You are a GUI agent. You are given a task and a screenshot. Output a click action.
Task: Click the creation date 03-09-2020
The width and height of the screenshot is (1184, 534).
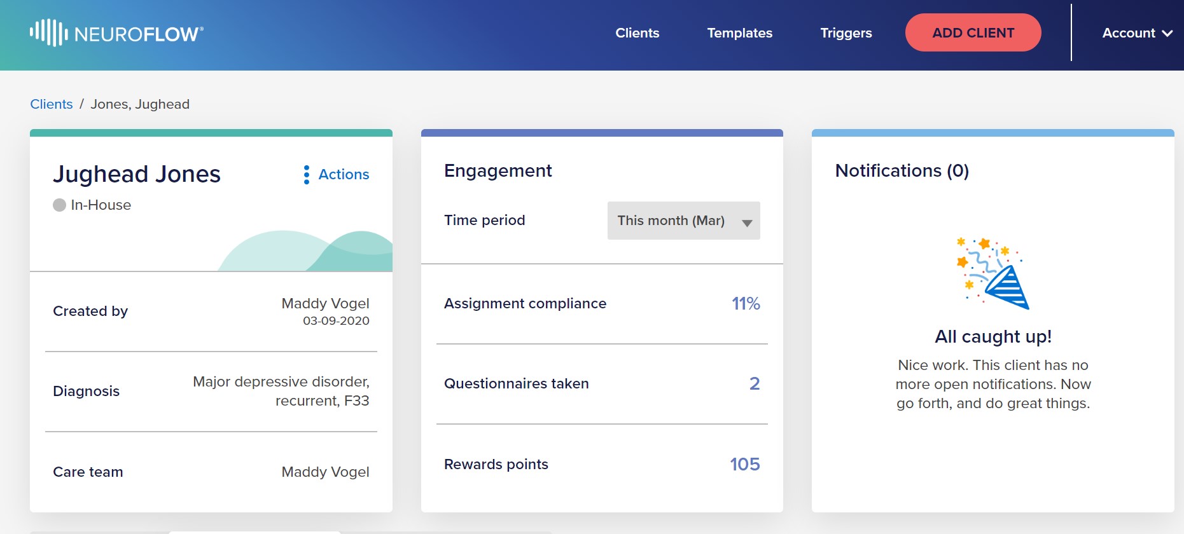[x=336, y=321]
